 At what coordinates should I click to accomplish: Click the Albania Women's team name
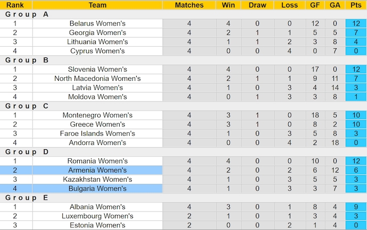pos(97,207)
